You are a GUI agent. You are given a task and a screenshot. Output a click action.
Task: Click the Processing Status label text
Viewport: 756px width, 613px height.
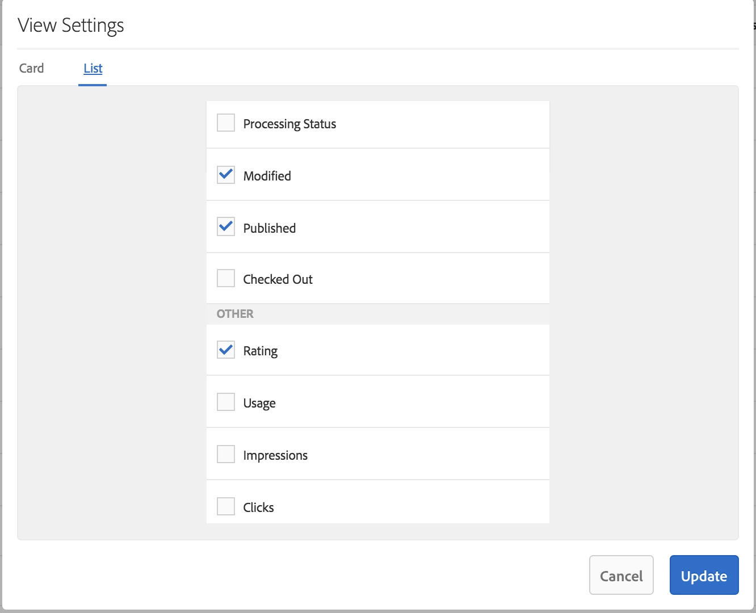pyautogui.click(x=289, y=124)
